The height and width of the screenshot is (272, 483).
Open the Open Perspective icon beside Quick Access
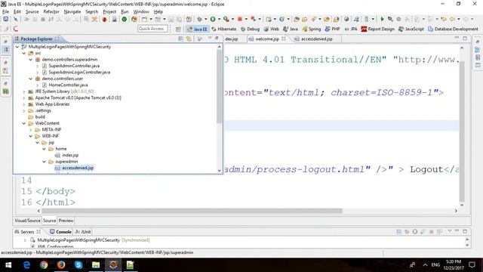[178, 29]
